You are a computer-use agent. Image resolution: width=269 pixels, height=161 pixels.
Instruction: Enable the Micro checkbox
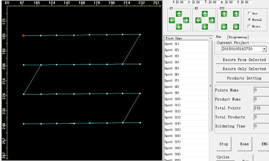tap(249, 26)
